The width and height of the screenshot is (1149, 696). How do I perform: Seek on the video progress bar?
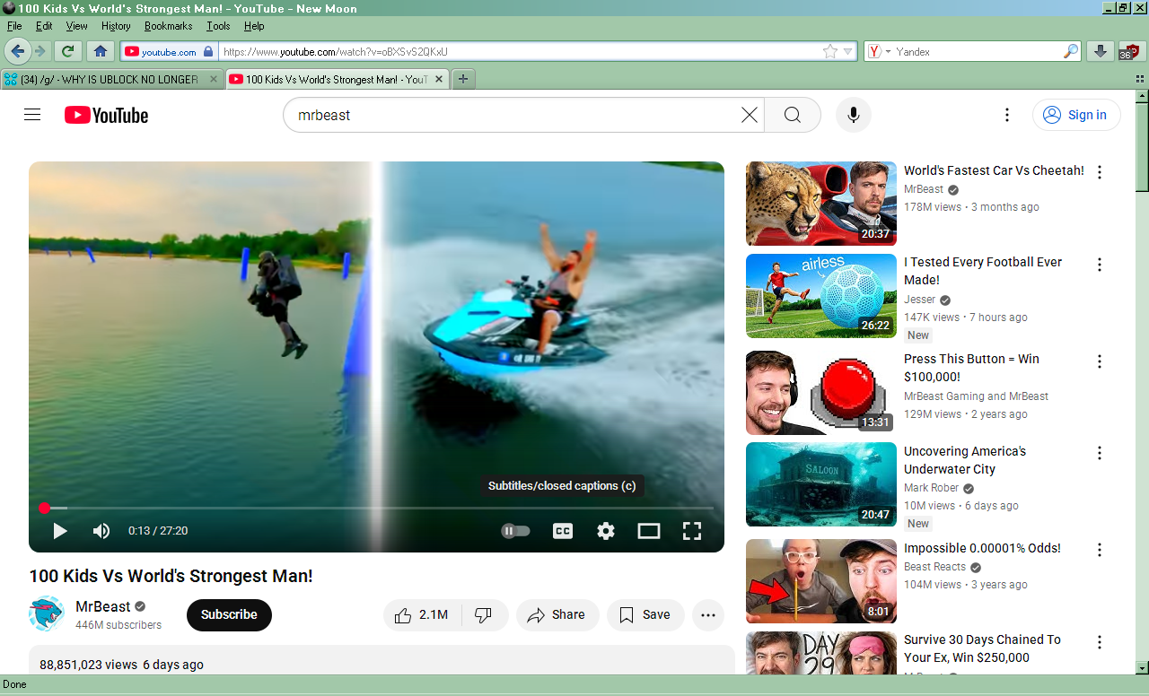pos(377,509)
